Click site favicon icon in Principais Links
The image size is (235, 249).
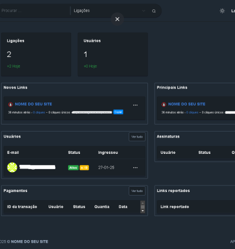coord(164,105)
